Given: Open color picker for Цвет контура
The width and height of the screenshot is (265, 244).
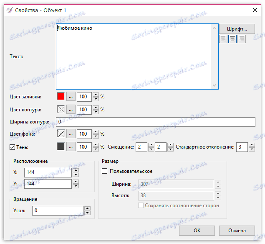Looking at the screenshot, I should pos(71,110).
